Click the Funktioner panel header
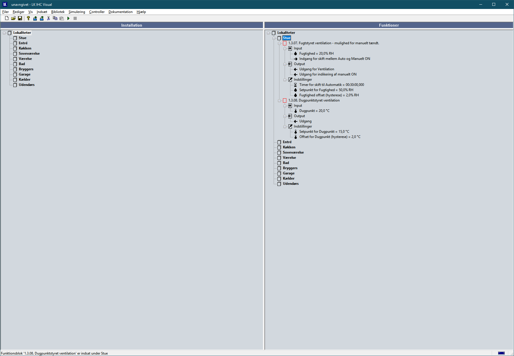This screenshot has height=356, width=514. (389, 25)
